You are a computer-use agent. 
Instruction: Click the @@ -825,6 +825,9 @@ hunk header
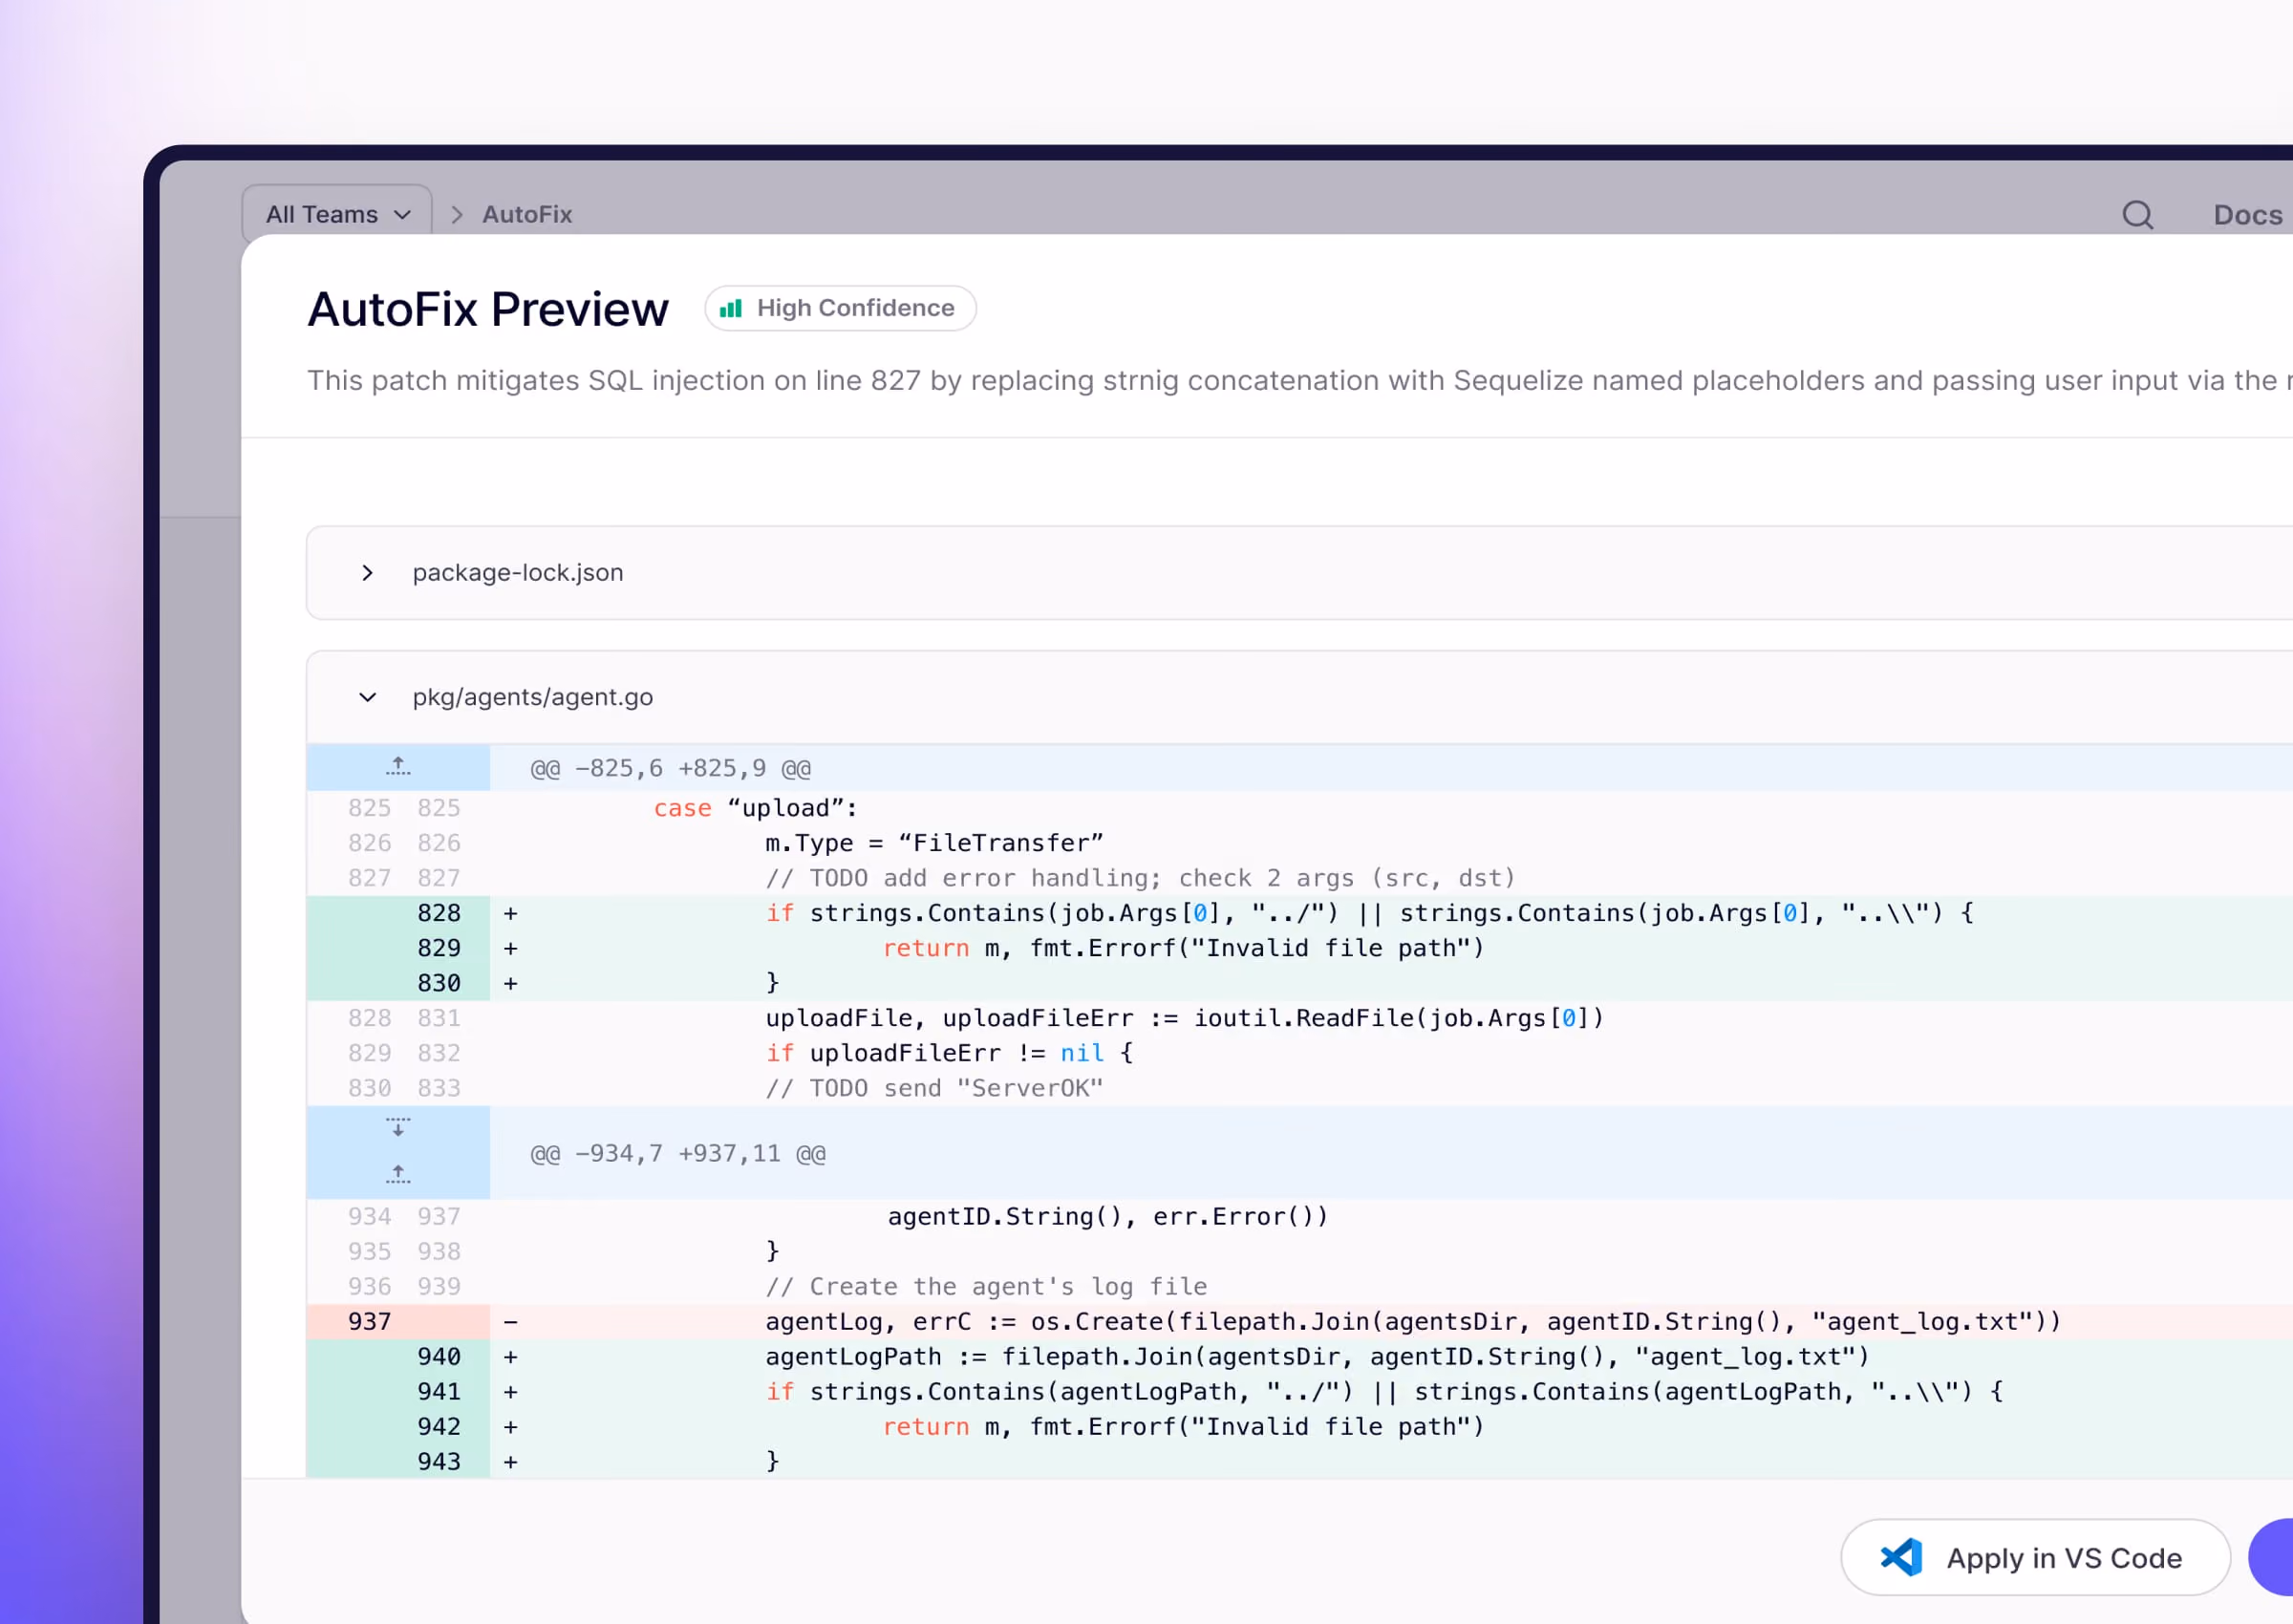point(670,768)
